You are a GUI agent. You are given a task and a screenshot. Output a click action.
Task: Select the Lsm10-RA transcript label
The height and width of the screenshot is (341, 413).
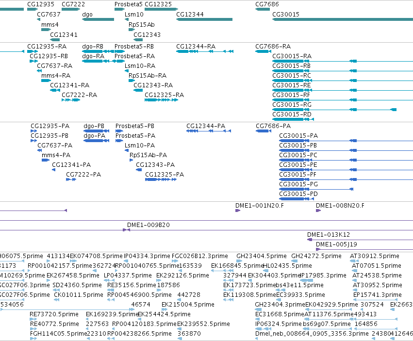tap(140, 66)
